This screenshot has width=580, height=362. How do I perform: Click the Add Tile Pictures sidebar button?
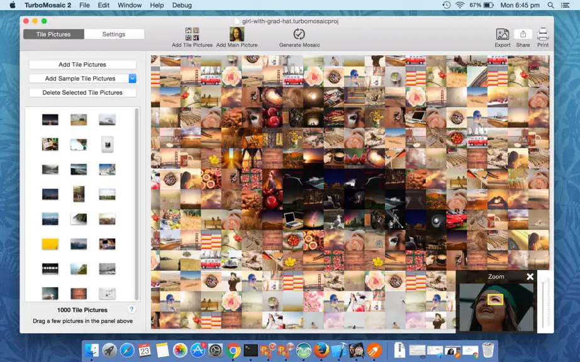(82, 64)
